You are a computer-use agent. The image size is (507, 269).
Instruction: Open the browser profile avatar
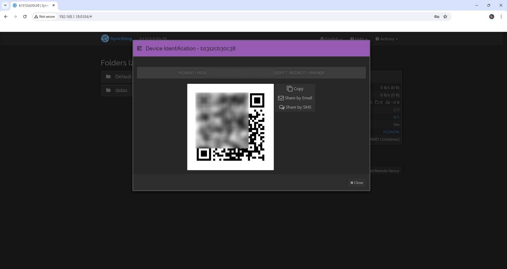click(492, 17)
